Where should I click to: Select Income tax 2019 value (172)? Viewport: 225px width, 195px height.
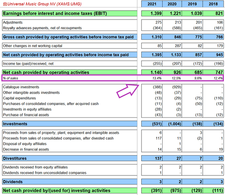click(x=198, y=64)
